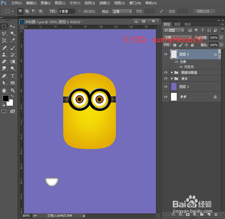Hide 图层 4 layer visibility
Image resolution: width=225 pixels, height=219 pixels.
pyautogui.click(x=166, y=54)
